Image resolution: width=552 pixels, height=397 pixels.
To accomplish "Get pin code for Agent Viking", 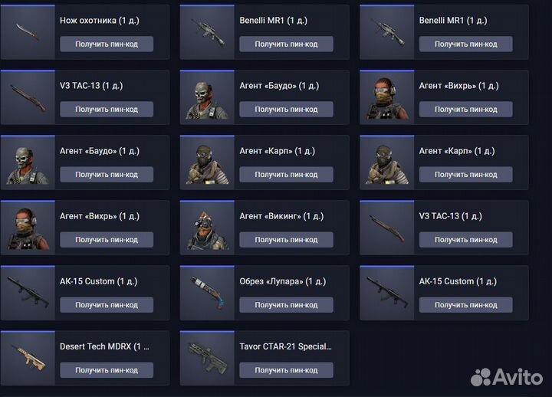I will click(286, 240).
